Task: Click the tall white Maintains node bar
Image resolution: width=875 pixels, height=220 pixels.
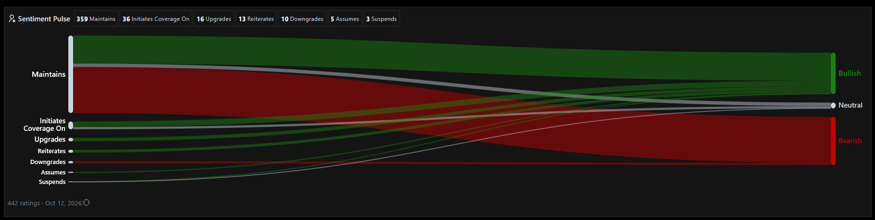Action: (71, 74)
